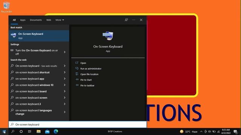
Task: Switch to the Documents search tab
Action: pos(36,20)
